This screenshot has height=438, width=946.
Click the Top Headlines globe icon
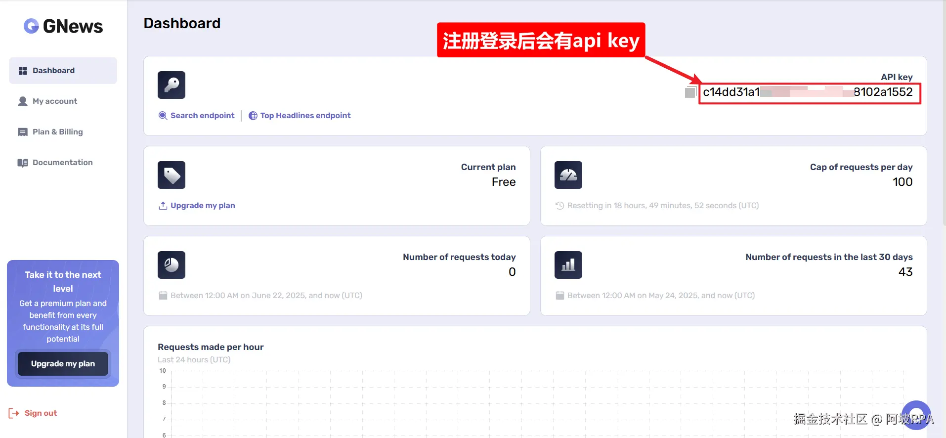pyautogui.click(x=253, y=116)
